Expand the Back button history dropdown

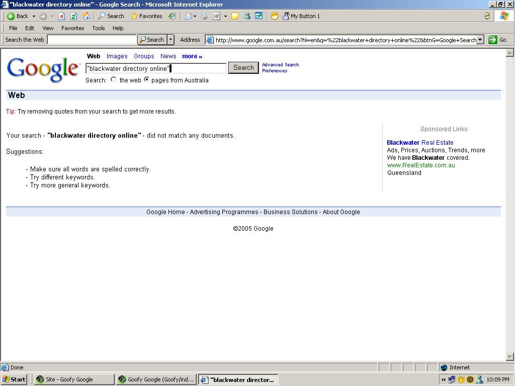point(34,16)
